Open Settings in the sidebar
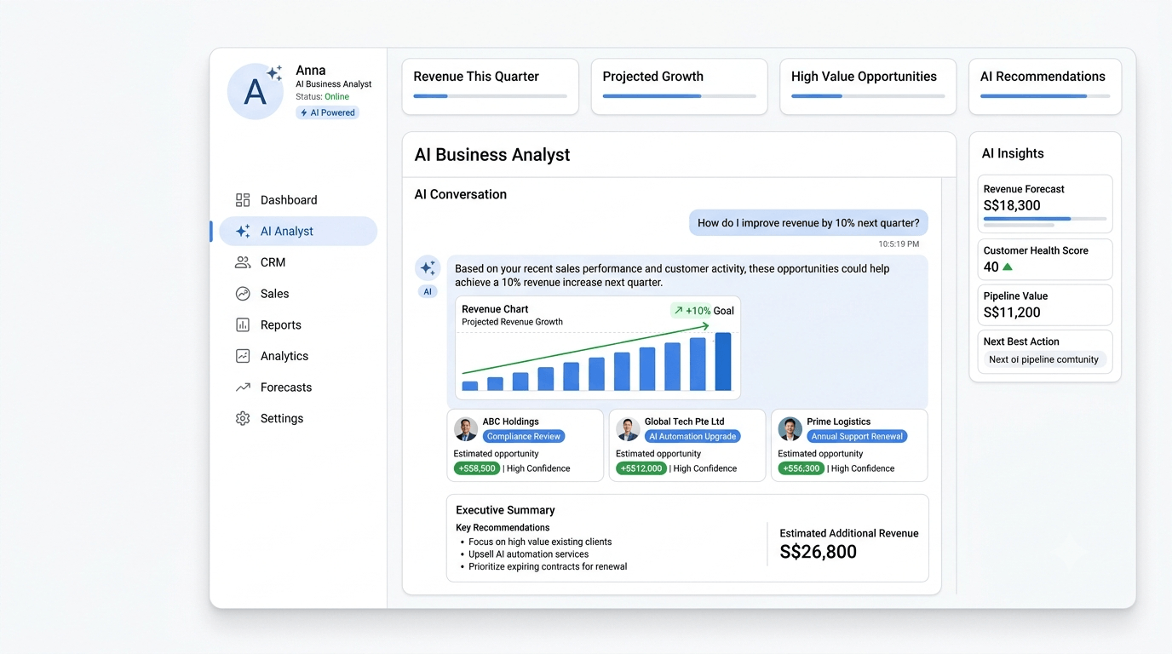This screenshot has height=654, width=1172. point(298,419)
